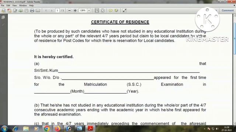Select the highlight text tool
The height and width of the screenshot is (132, 236).
tap(117, 11)
